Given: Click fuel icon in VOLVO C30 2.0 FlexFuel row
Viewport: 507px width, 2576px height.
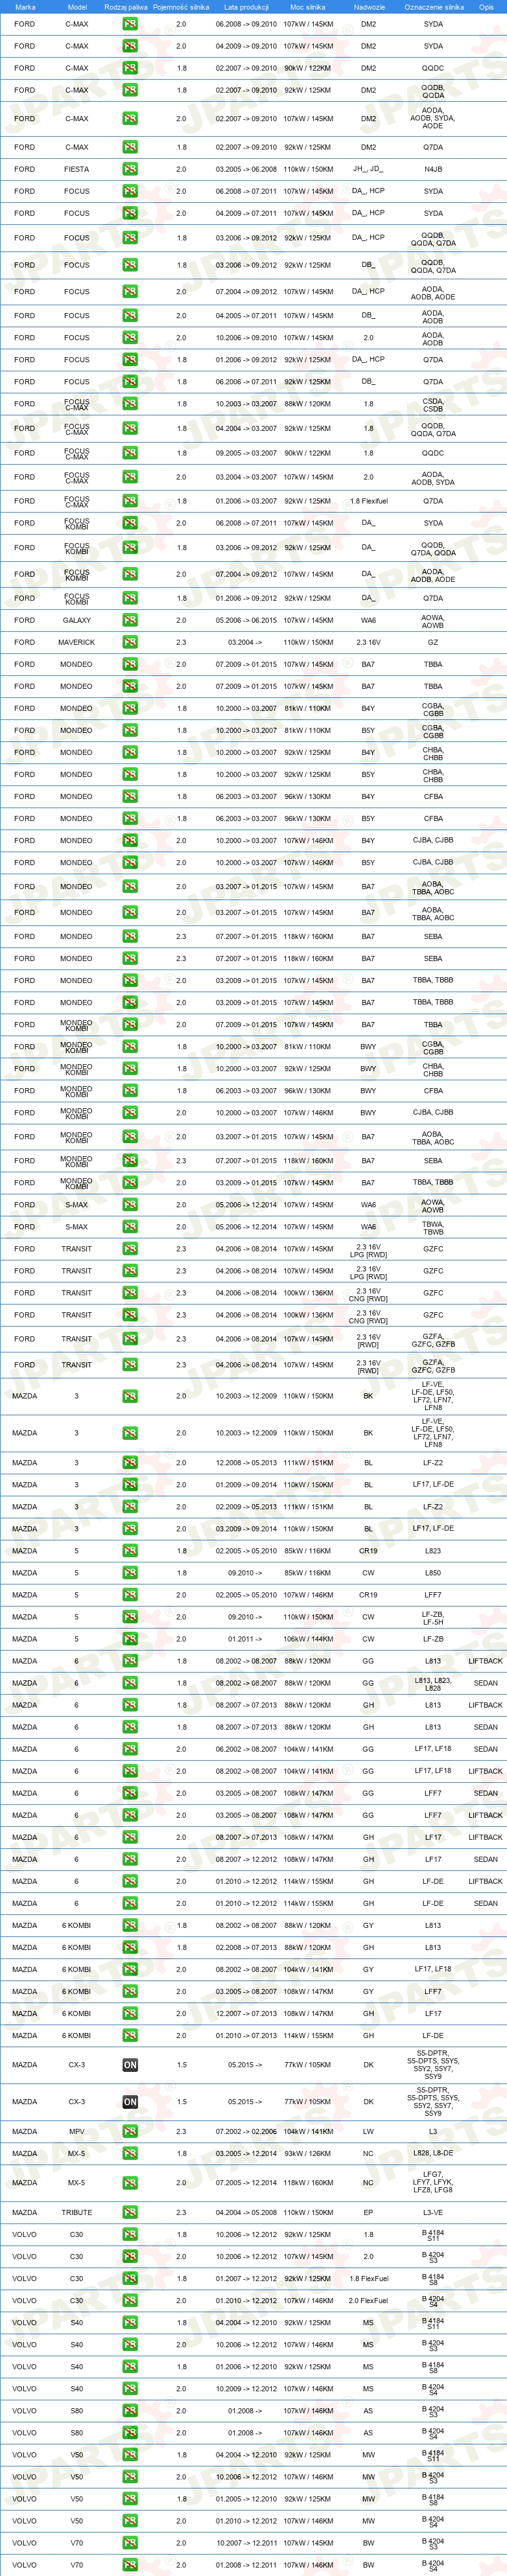Looking at the screenshot, I should point(130,2300).
